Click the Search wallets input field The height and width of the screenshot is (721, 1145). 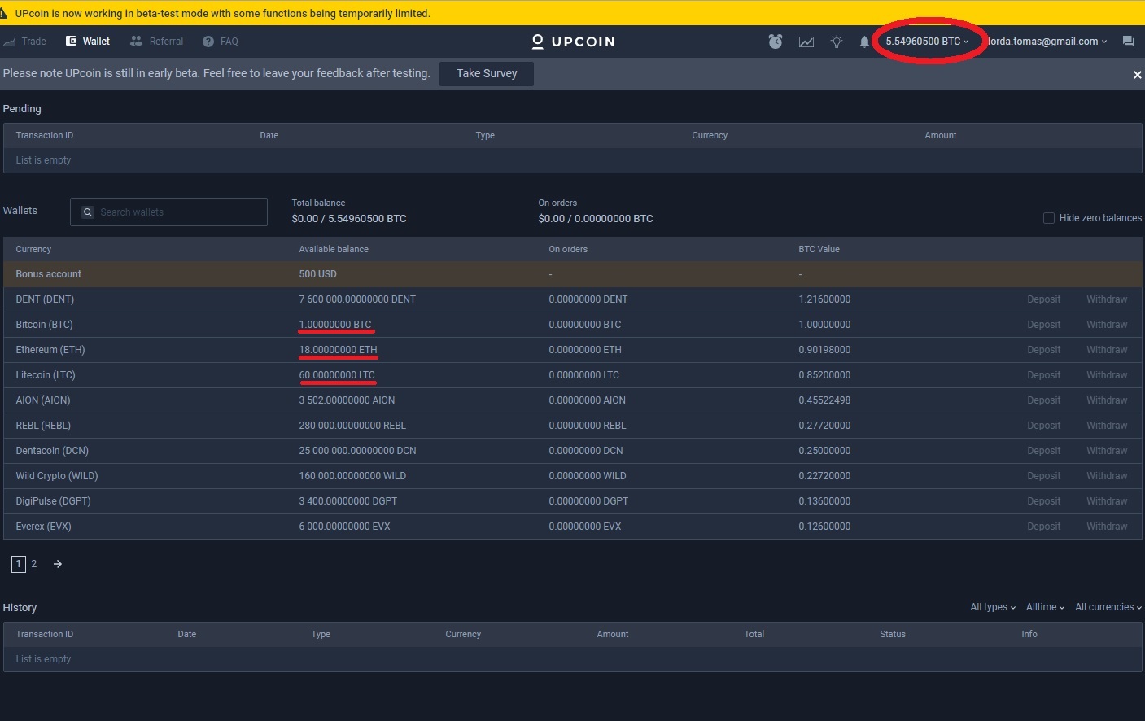[x=168, y=212]
